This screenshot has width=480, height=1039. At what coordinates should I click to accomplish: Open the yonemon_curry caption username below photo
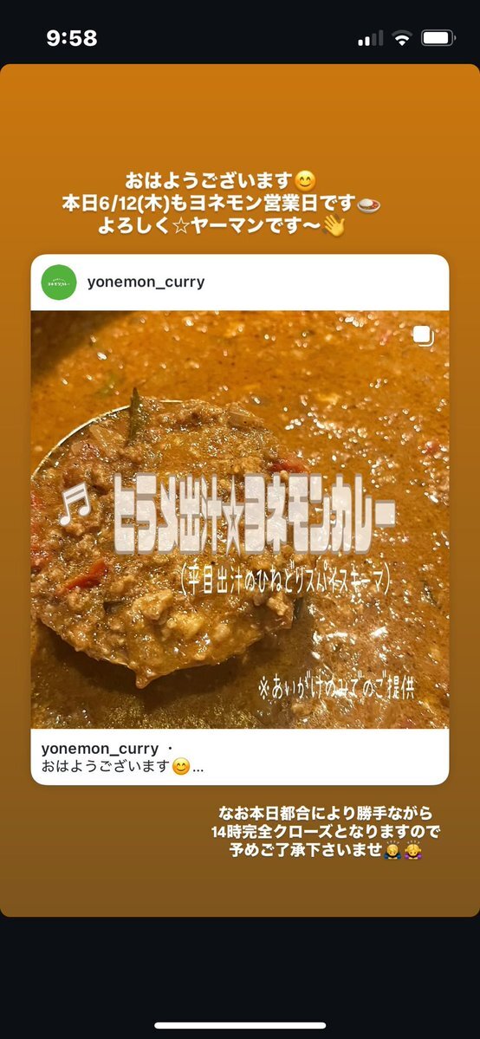click(x=101, y=749)
